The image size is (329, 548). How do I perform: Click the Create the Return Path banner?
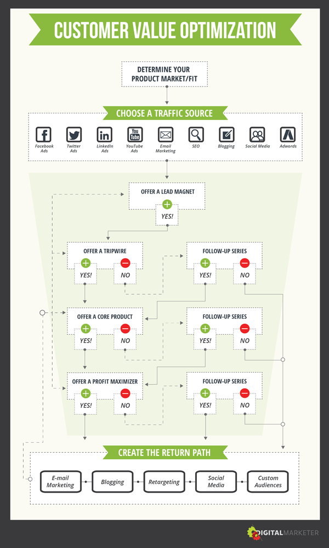click(164, 453)
